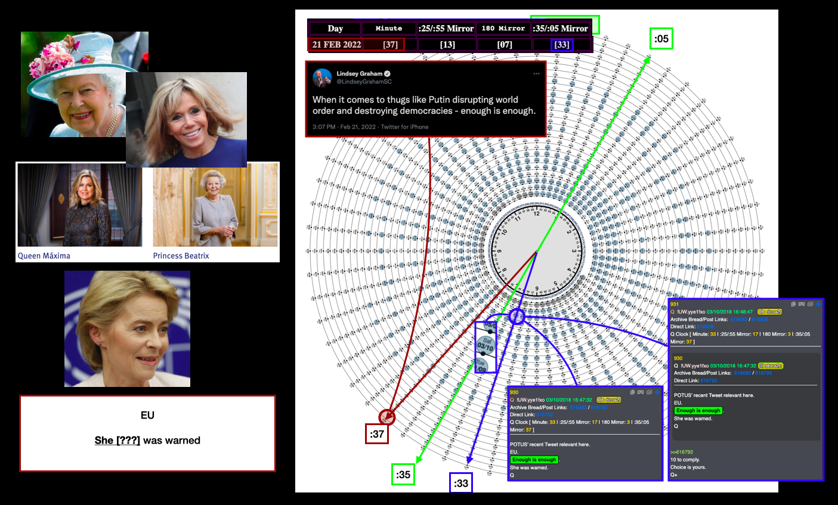Open the Princess Beatrix caption link

[x=181, y=256]
